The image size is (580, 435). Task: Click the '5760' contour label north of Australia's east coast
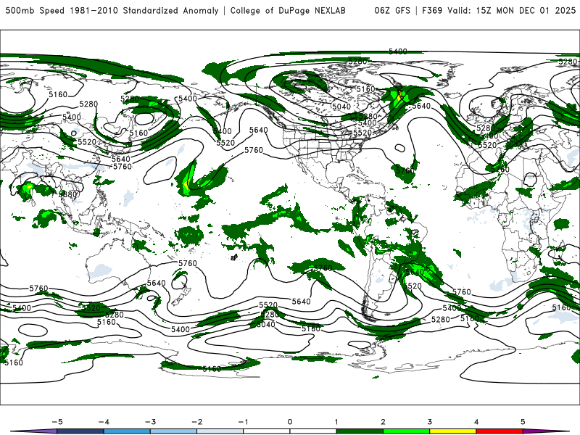[188, 263]
